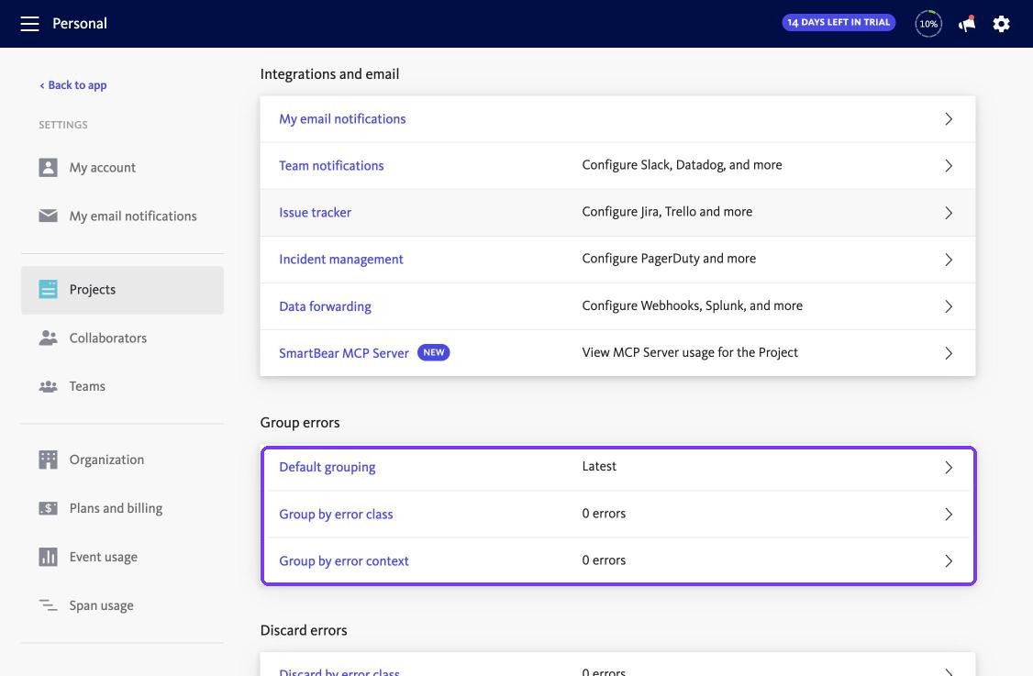Open Issue tracker configuration link

pyautogui.click(x=315, y=212)
